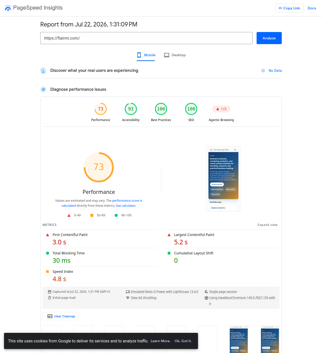Screen dimensions: 322x353
Task: Open the Agentic Browsing 1/3 badge
Action: click(221, 109)
